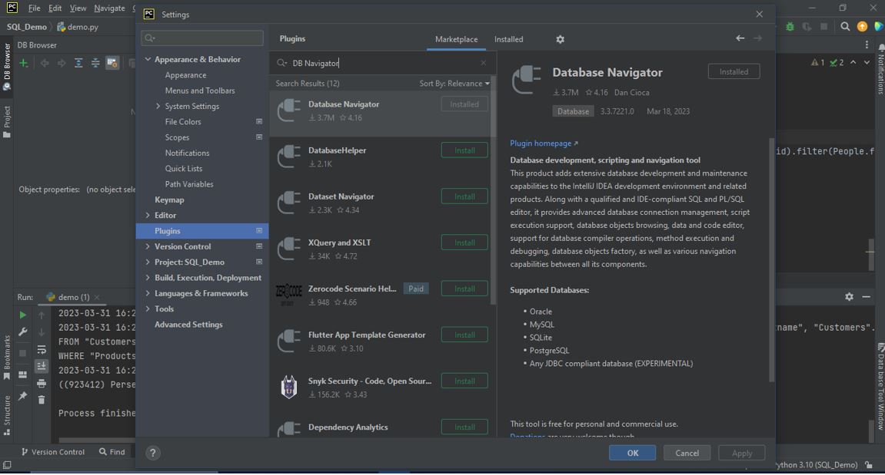Viewport: 885px width, 475px height.
Task: Clear run output with trash icon
Action: pyautogui.click(x=42, y=399)
